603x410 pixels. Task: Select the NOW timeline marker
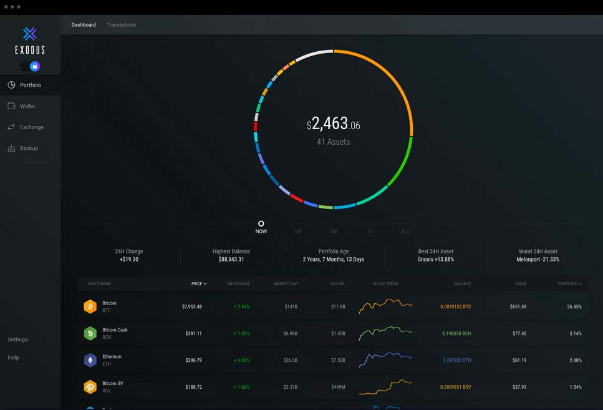(261, 227)
